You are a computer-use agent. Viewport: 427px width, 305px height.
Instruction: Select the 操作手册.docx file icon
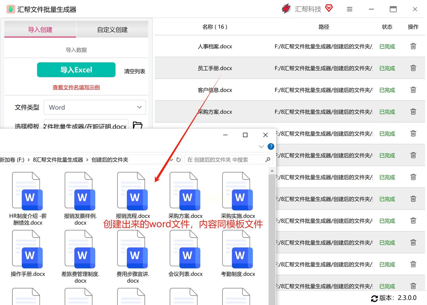pyautogui.click(x=28, y=249)
